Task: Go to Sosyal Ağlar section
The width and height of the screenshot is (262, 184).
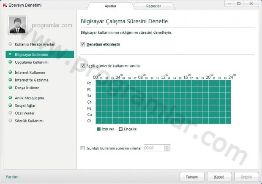Action: [25, 106]
